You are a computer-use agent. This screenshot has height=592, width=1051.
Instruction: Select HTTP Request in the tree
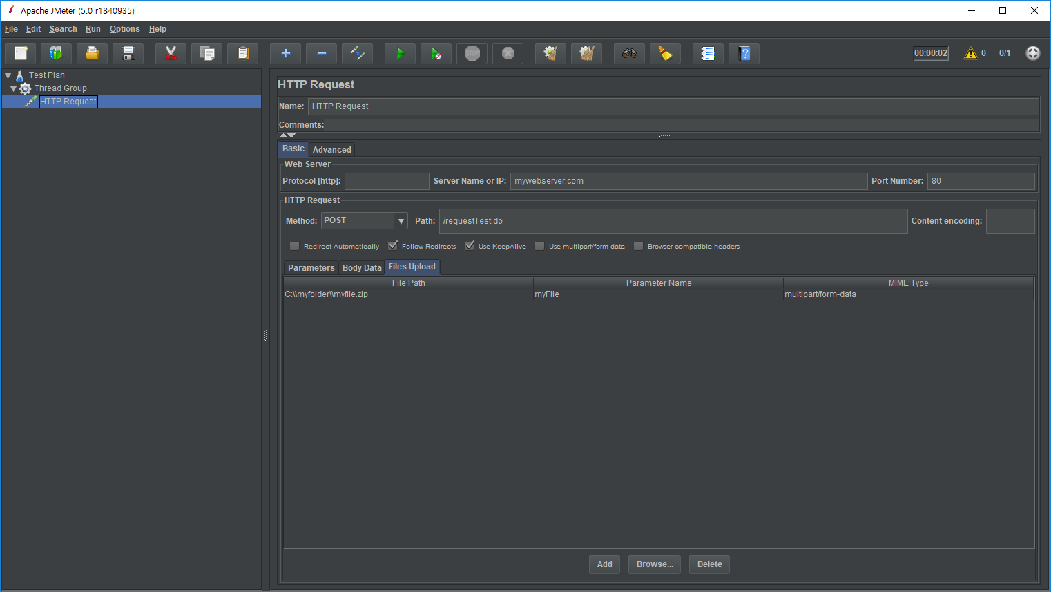pos(68,102)
